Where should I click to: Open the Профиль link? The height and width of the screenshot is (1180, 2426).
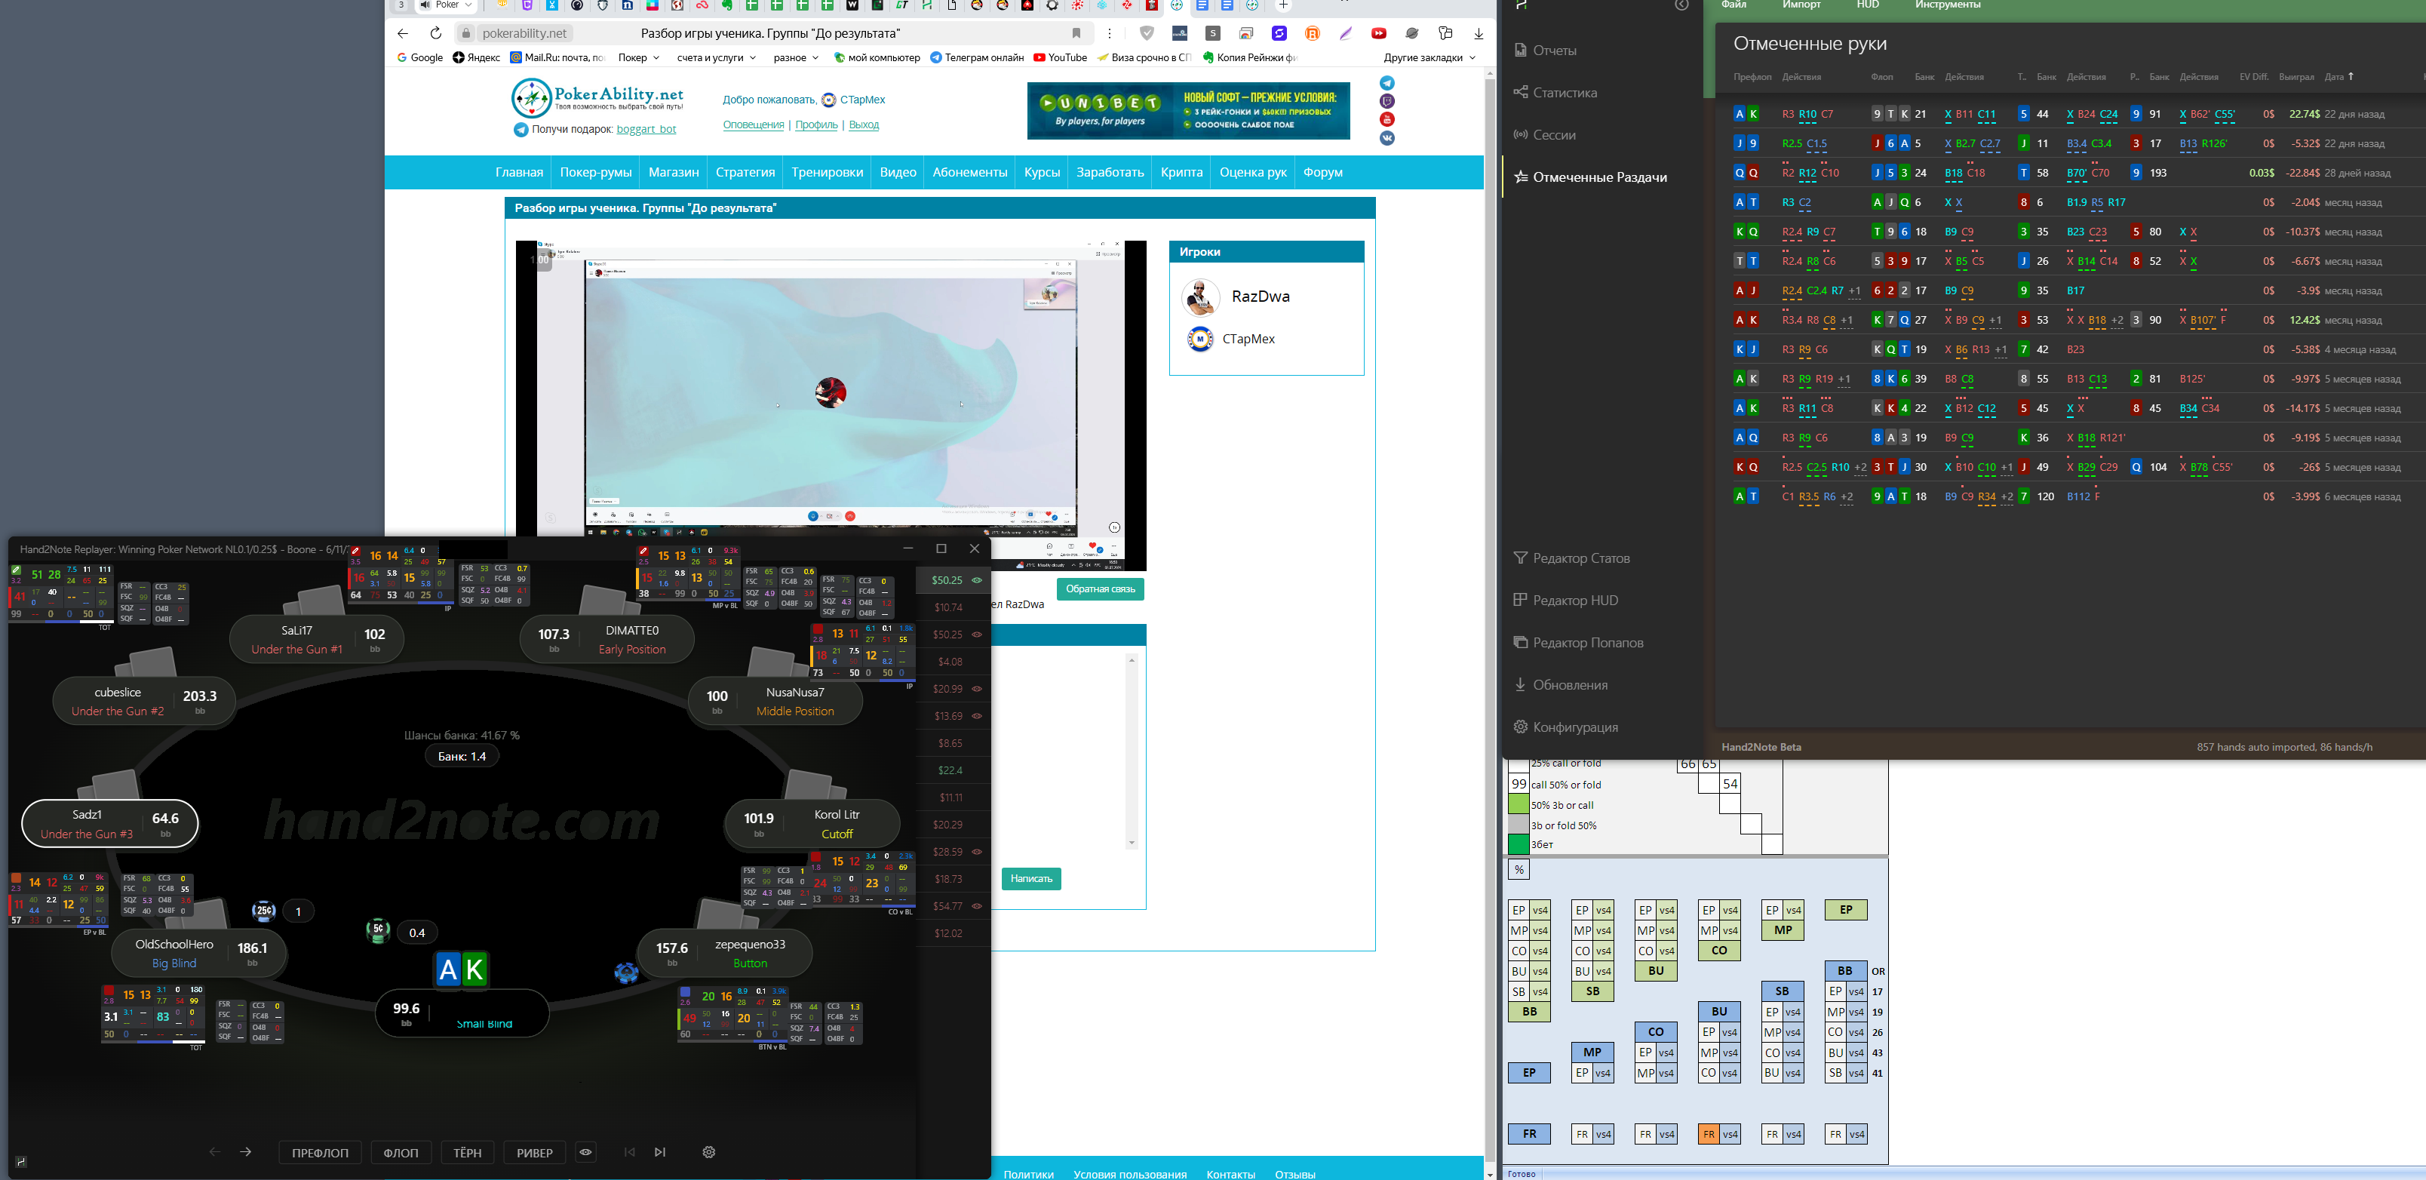tap(815, 124)
